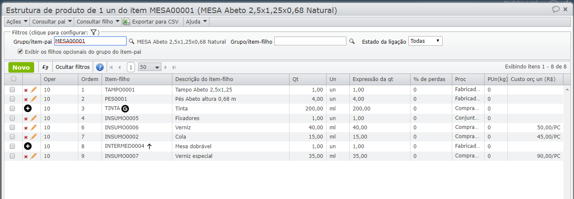
Task: Click Ocultar filtros button
Action: coord(73,67)
